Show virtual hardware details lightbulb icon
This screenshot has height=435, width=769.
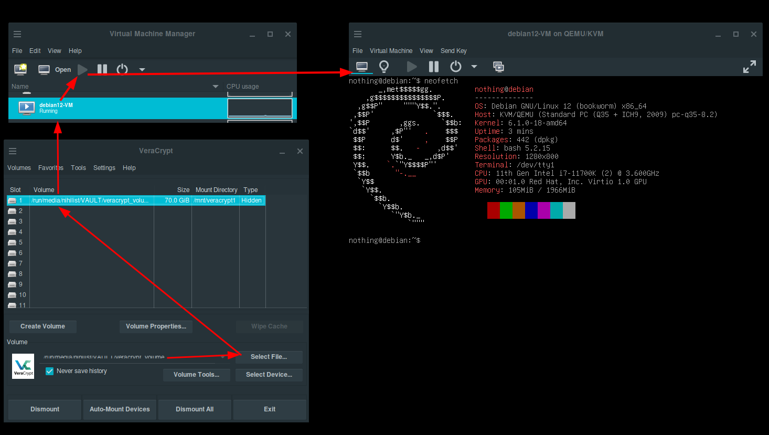[x=384, y=67]
